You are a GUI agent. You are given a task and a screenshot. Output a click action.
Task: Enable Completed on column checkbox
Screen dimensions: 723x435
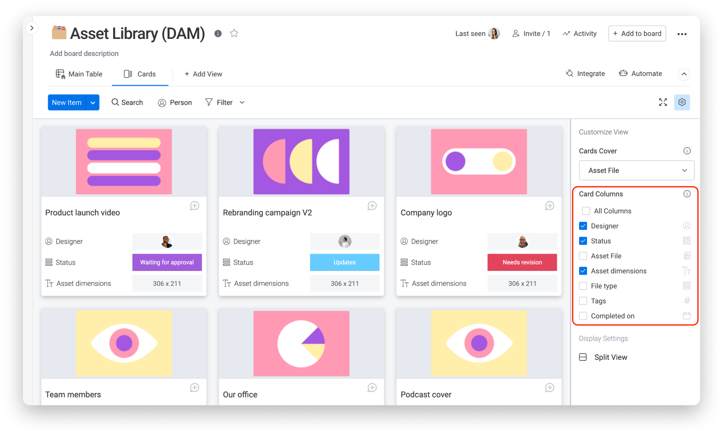583,316
